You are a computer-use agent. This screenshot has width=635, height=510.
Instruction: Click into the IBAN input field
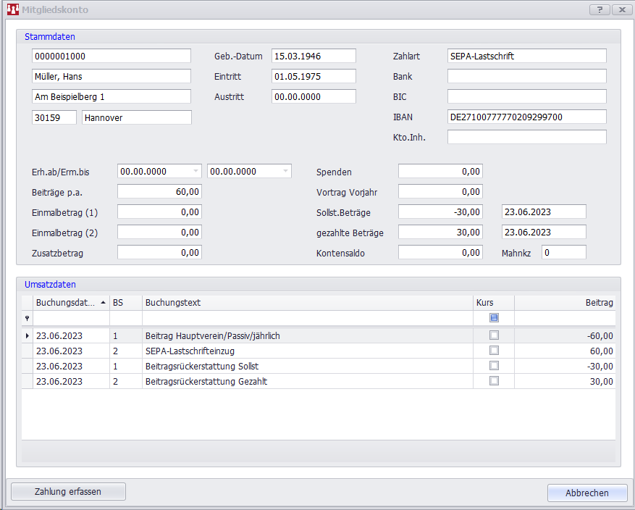pos(526,117)
